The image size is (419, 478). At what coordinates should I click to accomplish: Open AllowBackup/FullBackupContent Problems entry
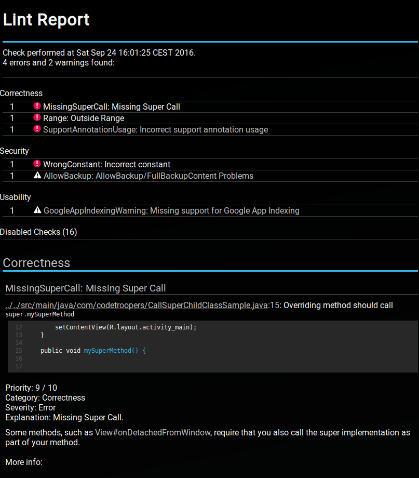coord(148,176)
